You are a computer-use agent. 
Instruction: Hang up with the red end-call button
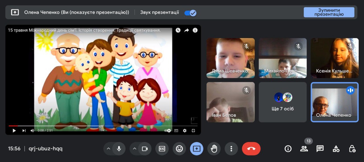tap(251, 149)
